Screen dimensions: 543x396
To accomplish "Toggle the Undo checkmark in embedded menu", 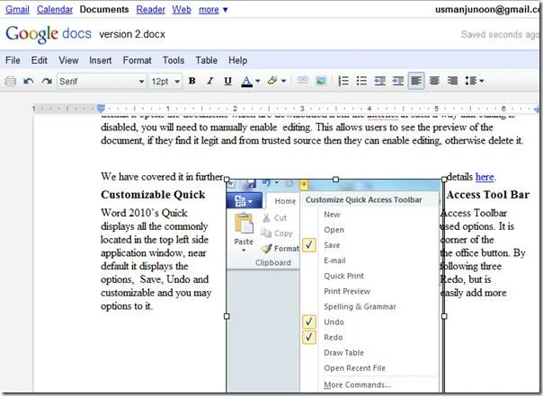I will pos(309,322).
